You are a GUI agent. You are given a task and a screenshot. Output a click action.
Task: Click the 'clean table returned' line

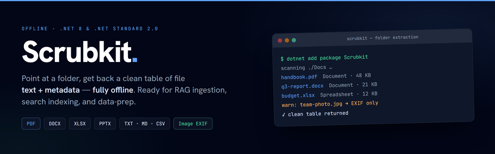pos(315,114)
